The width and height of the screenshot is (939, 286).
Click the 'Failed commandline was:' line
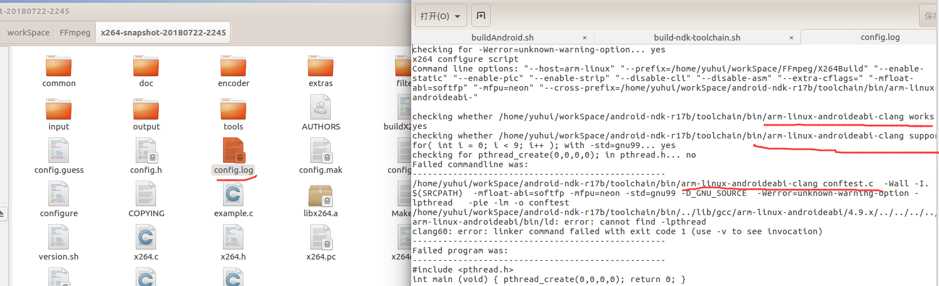[470, 164]
